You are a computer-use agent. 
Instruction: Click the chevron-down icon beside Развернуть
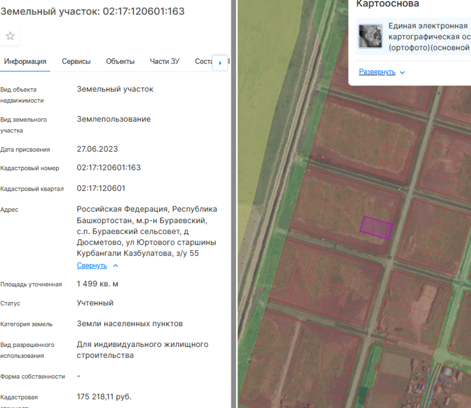click(402, 72)
